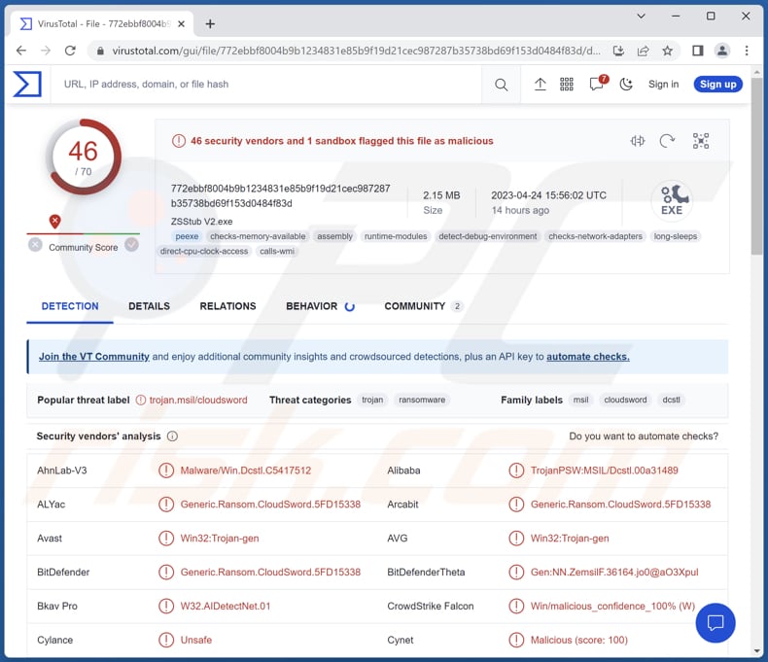
Task: Toggle dark mode theme
Action: (x=626, y=85)
